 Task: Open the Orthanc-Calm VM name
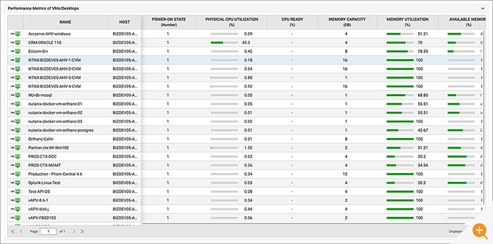(41, 139)
